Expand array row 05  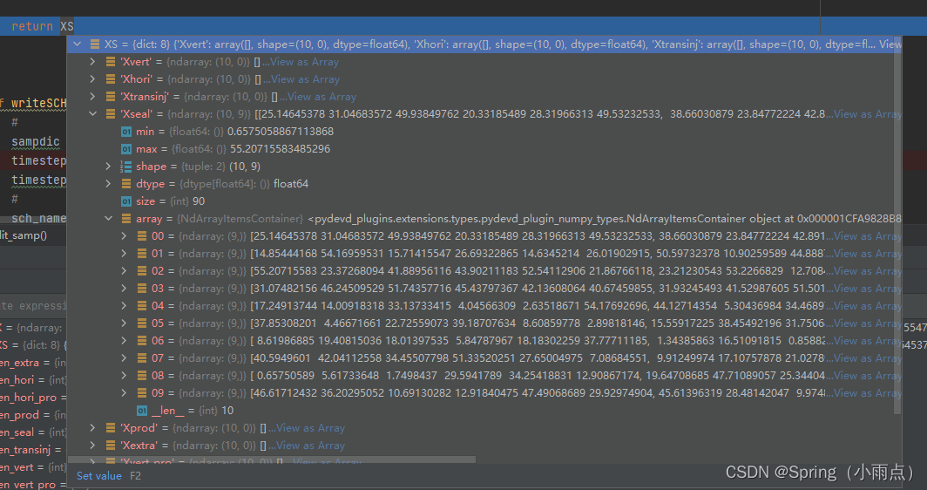[124, 323]
